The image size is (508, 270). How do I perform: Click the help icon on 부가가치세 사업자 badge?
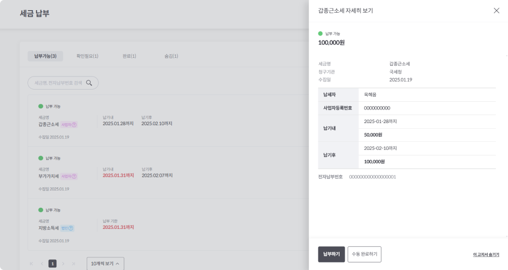click(x=74, y=176)
